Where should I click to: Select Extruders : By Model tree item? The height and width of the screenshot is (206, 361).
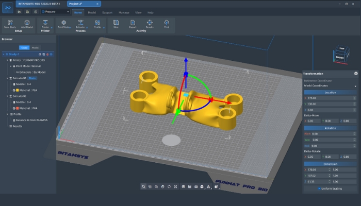pos(31,72)
